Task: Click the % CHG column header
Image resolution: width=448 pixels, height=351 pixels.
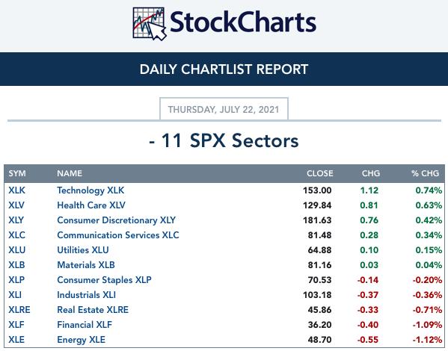Action: coord(425,173)
